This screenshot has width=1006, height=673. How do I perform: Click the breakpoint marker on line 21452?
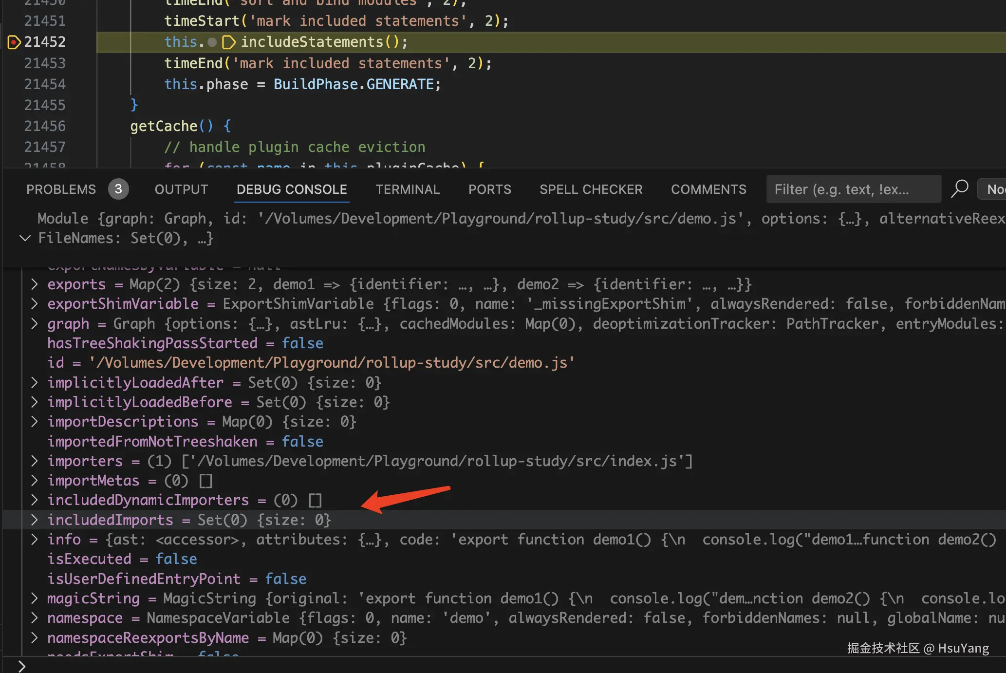point(14,42)
